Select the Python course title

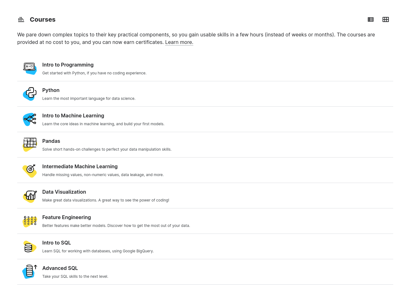pos(51,90)
